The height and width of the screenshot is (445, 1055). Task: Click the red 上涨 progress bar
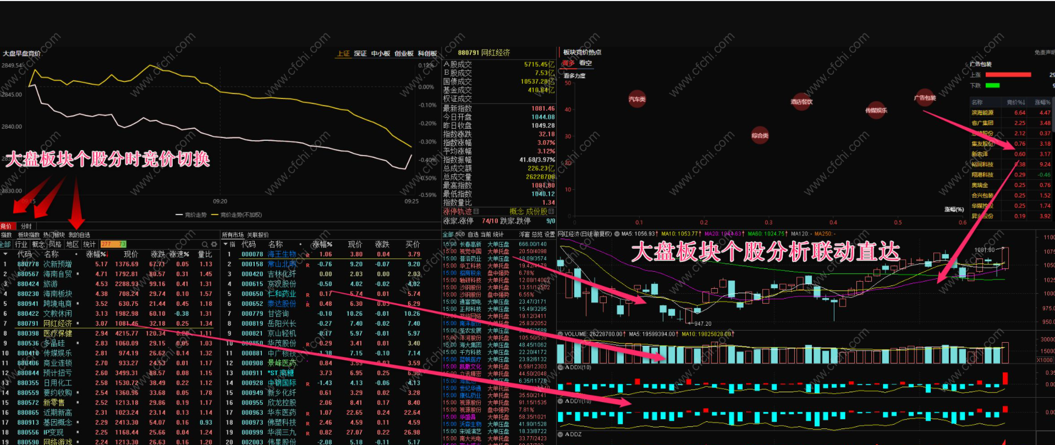click(1008, 75)
